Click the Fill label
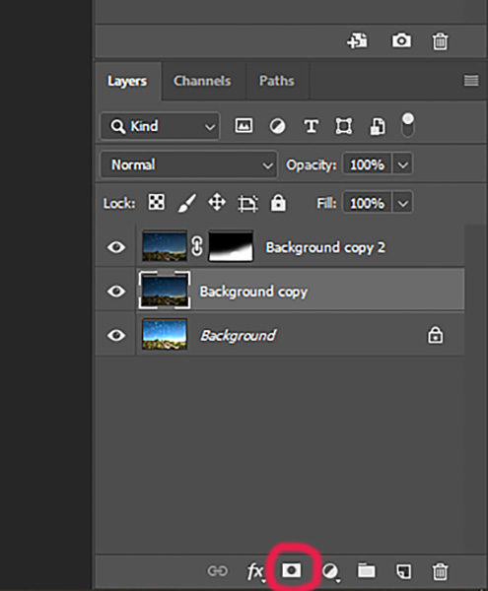The image size is (488, 591). coord(326,204)
